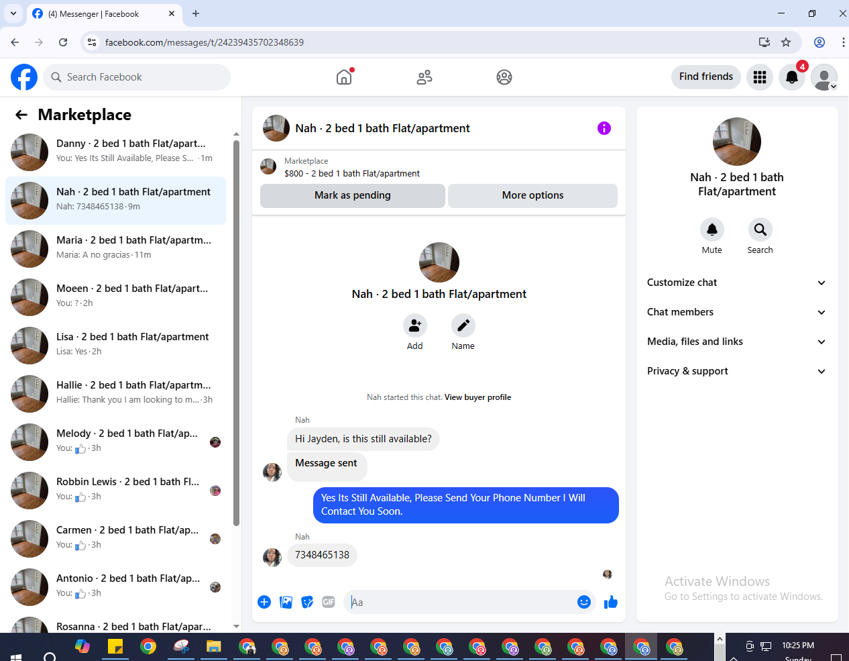Open the Groups icon in top navigation
This screenshot has width=849, height=661.
tap(504, 77)
